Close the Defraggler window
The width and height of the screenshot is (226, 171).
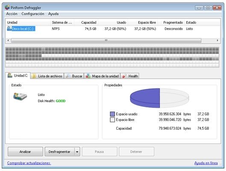[x=217, y=8]
